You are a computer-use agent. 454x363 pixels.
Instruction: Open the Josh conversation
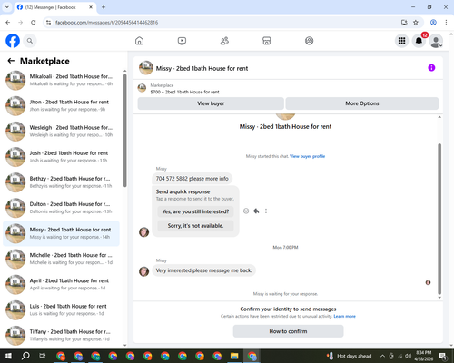(x=61, y=157)
